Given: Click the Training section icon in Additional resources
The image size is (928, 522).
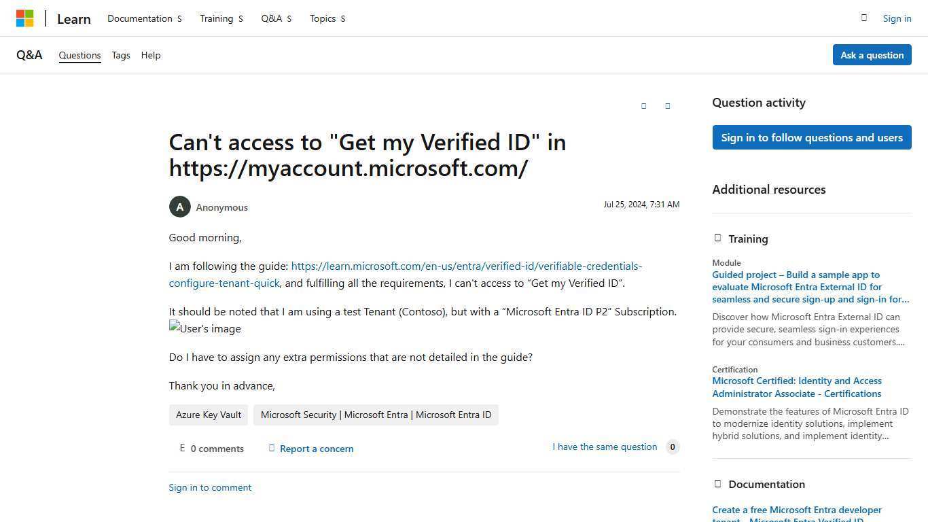Looking at the screenshot, I should coord(717,238).
